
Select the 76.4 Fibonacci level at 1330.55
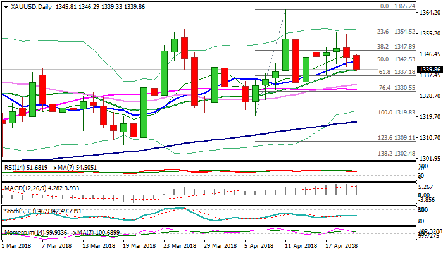pyautogui.click(x=396, y=88)
